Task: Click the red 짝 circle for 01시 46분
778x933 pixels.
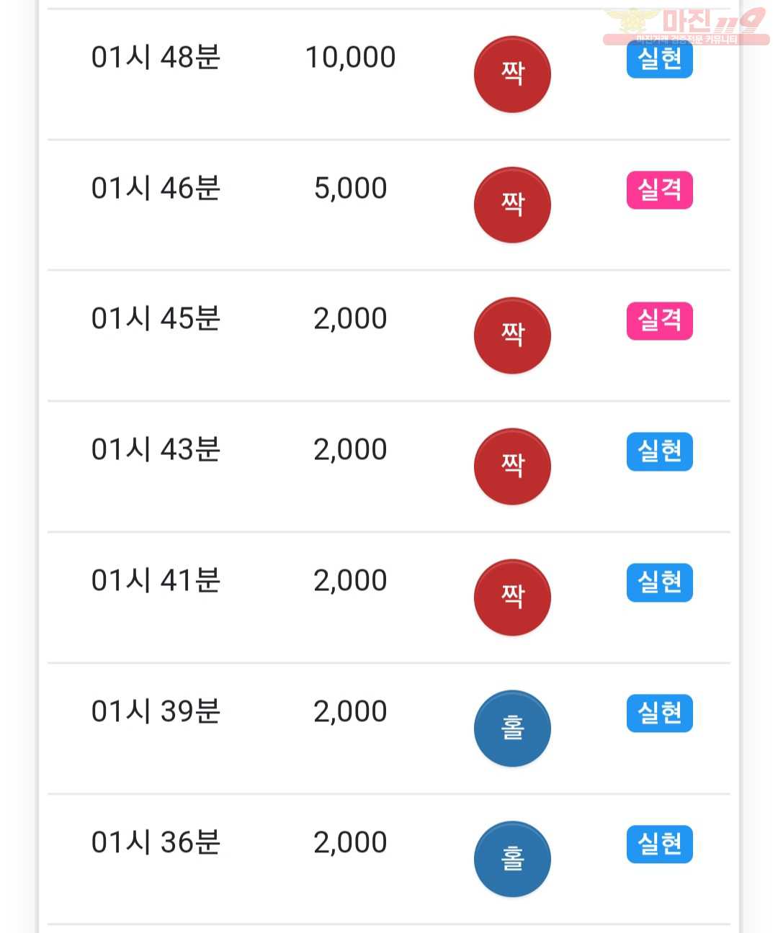Action: (x=512, y=205)
